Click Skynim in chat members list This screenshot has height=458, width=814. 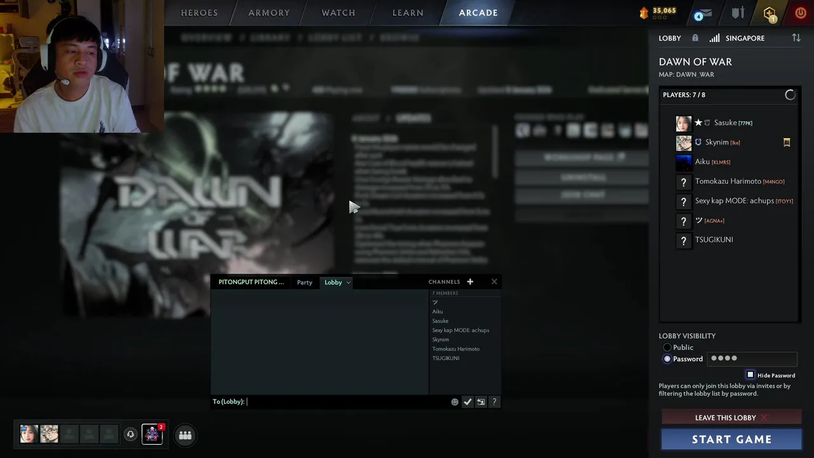point(441,340)
